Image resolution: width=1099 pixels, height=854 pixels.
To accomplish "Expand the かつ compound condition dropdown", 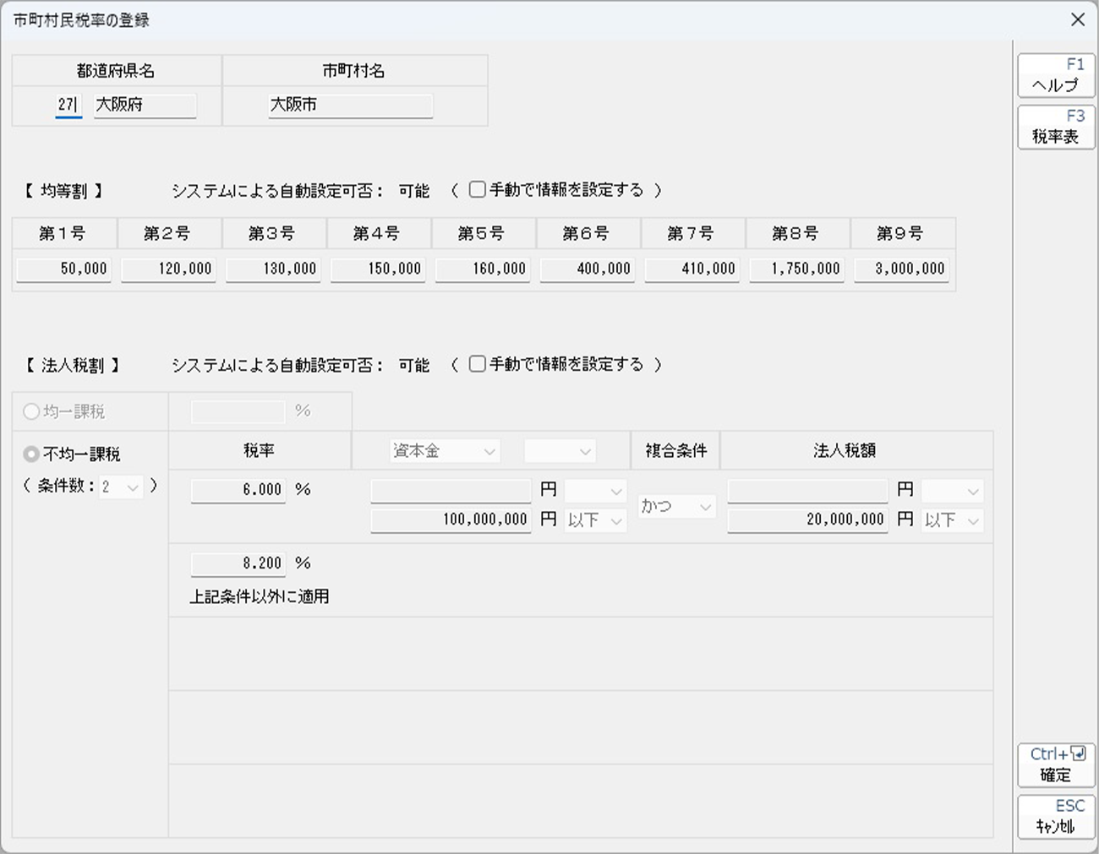I will tap(676, 506).
